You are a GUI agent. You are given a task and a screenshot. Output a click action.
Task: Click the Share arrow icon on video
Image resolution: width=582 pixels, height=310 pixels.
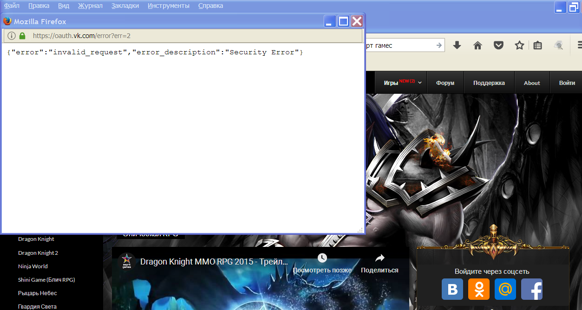(x=380, y=258)
